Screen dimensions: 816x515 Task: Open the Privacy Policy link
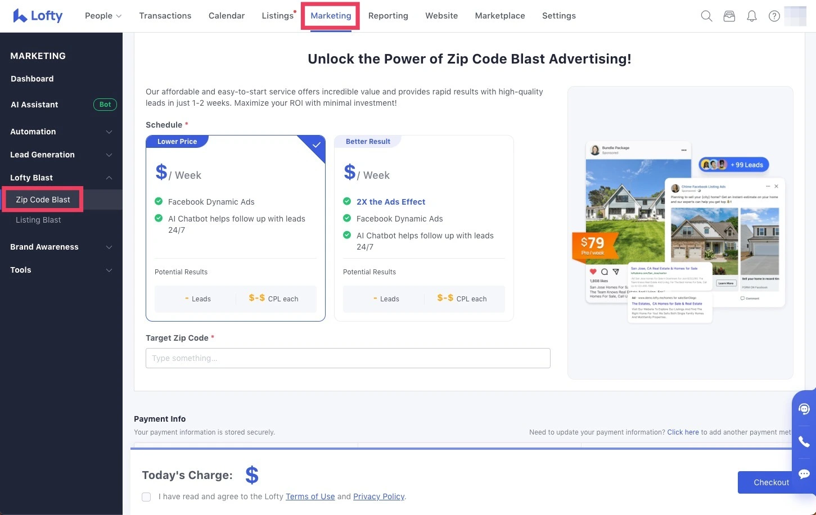[378, 496]
